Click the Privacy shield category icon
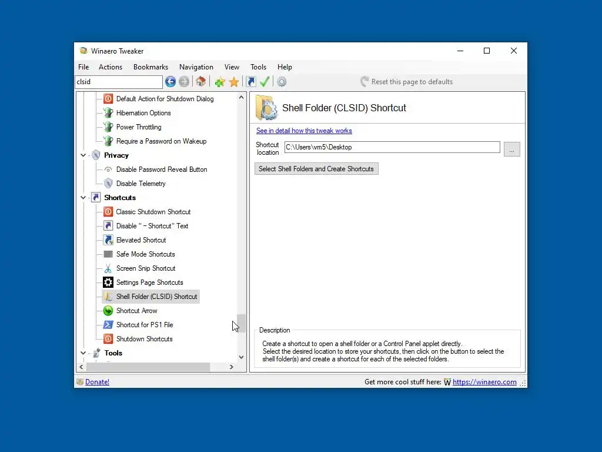The image size is (602, 452). 96,155
